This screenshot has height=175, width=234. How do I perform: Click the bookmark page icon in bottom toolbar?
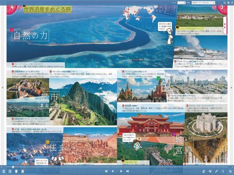tap(16, 171)
